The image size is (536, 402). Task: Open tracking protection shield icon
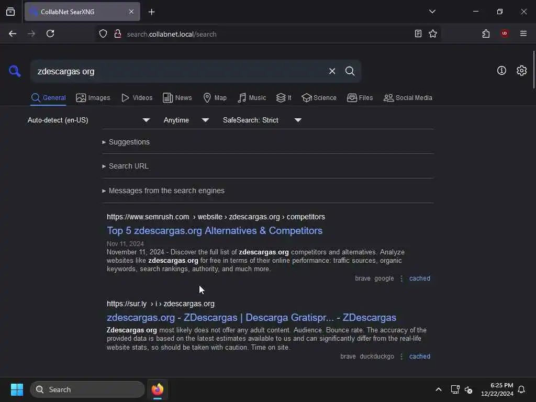(x=103, y=34)
